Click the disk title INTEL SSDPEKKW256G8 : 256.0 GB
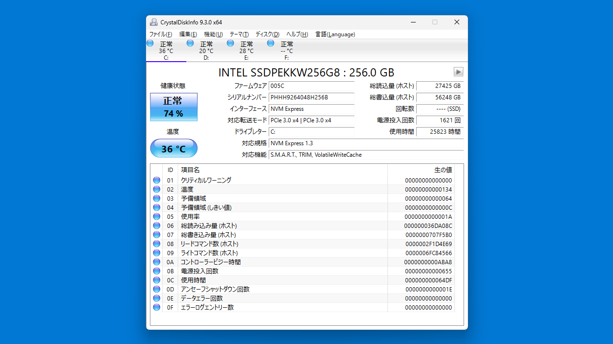The image size is (613, 344). click(x=306, y=72)
